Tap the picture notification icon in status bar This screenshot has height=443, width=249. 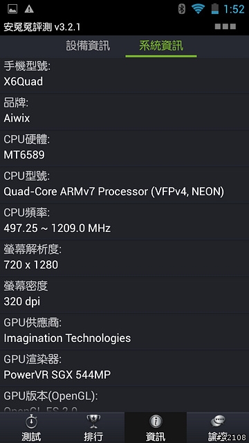pos(12,9)
